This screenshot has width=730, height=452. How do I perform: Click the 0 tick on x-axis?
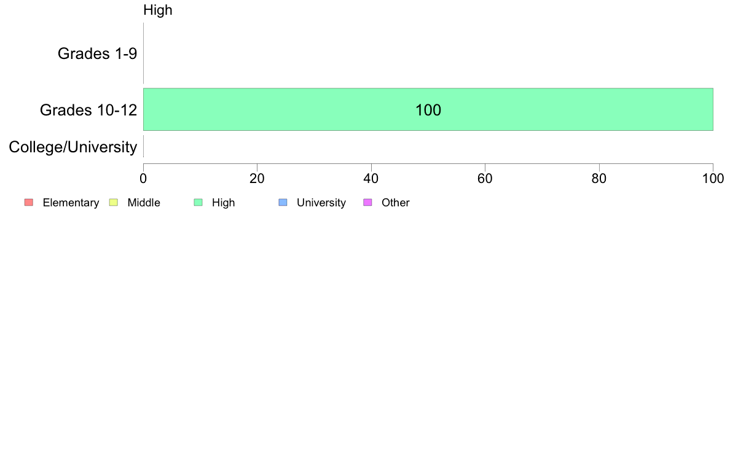(x=143, y=179)
